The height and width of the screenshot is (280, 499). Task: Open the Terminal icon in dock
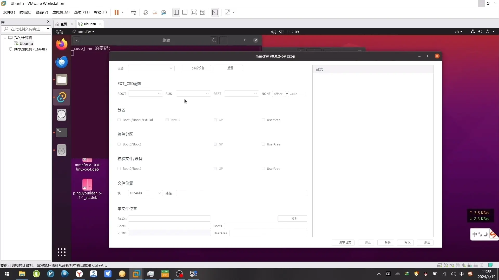coord(62,132)
